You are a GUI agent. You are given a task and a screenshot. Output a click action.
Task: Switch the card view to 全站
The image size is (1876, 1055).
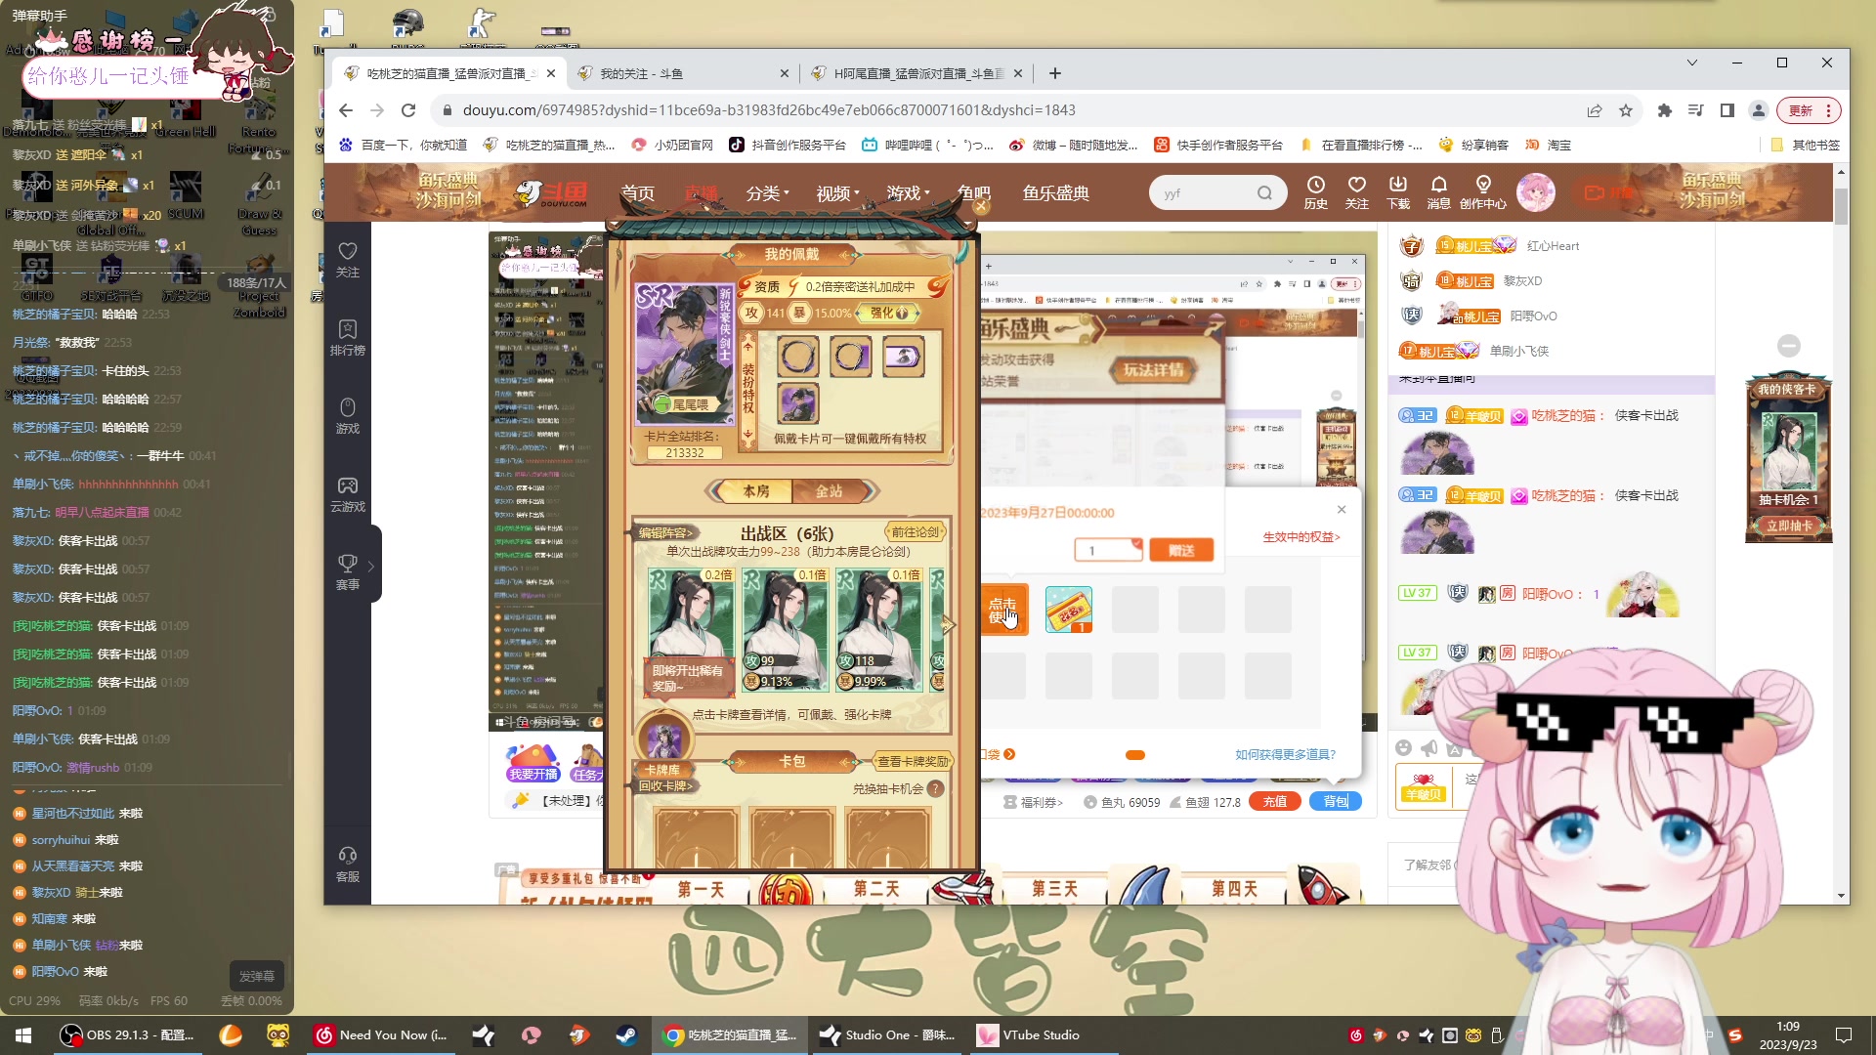pyautogui.click(x=829, y=491)
